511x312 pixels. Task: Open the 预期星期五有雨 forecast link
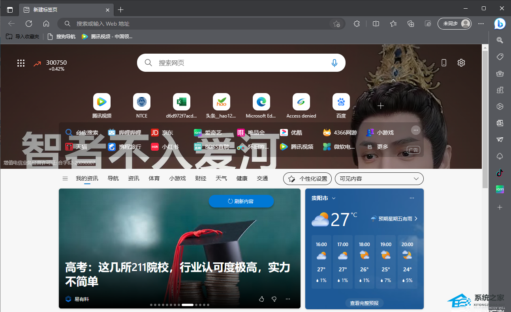point(394,219)
